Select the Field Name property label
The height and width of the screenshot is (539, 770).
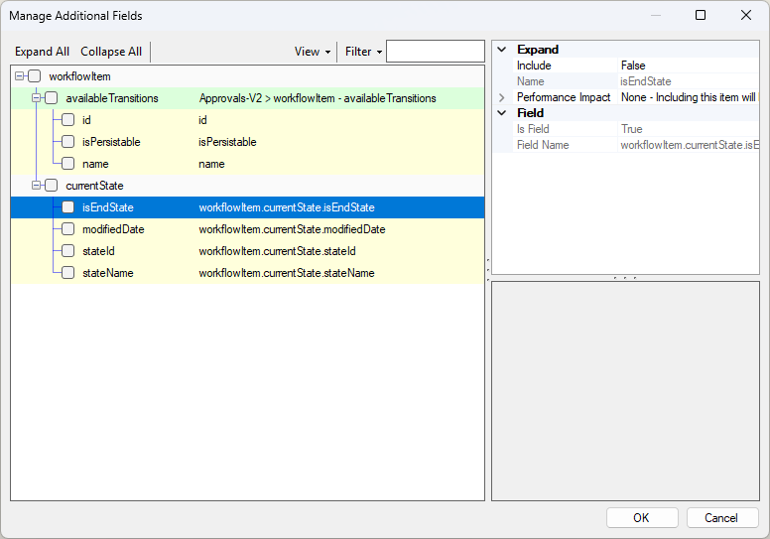[x=543, y=145]
